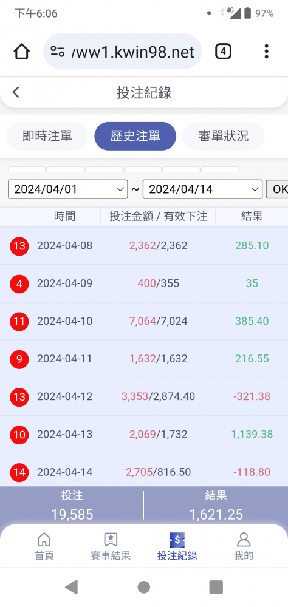288x607 pixels.
Task: Tap the Android back navigation button
Action: (x=71, y=587)
